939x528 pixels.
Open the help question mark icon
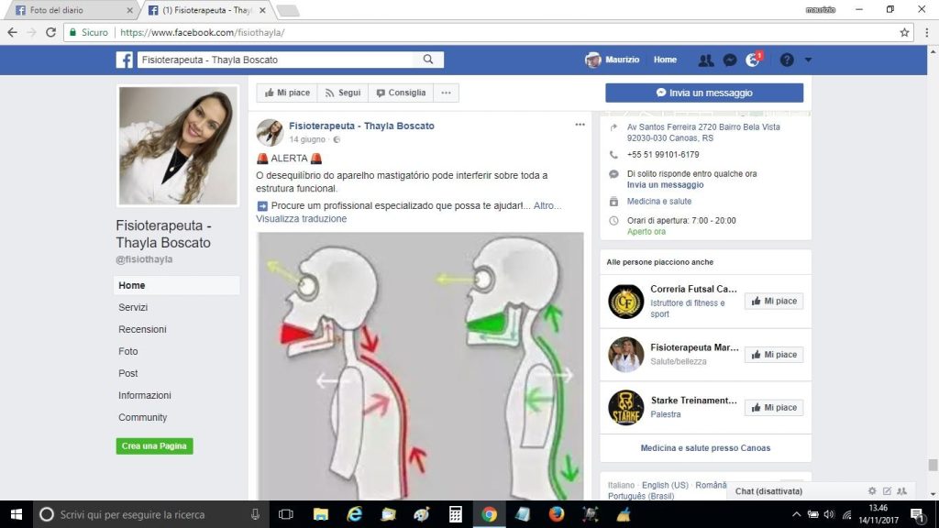pos(787,60)
